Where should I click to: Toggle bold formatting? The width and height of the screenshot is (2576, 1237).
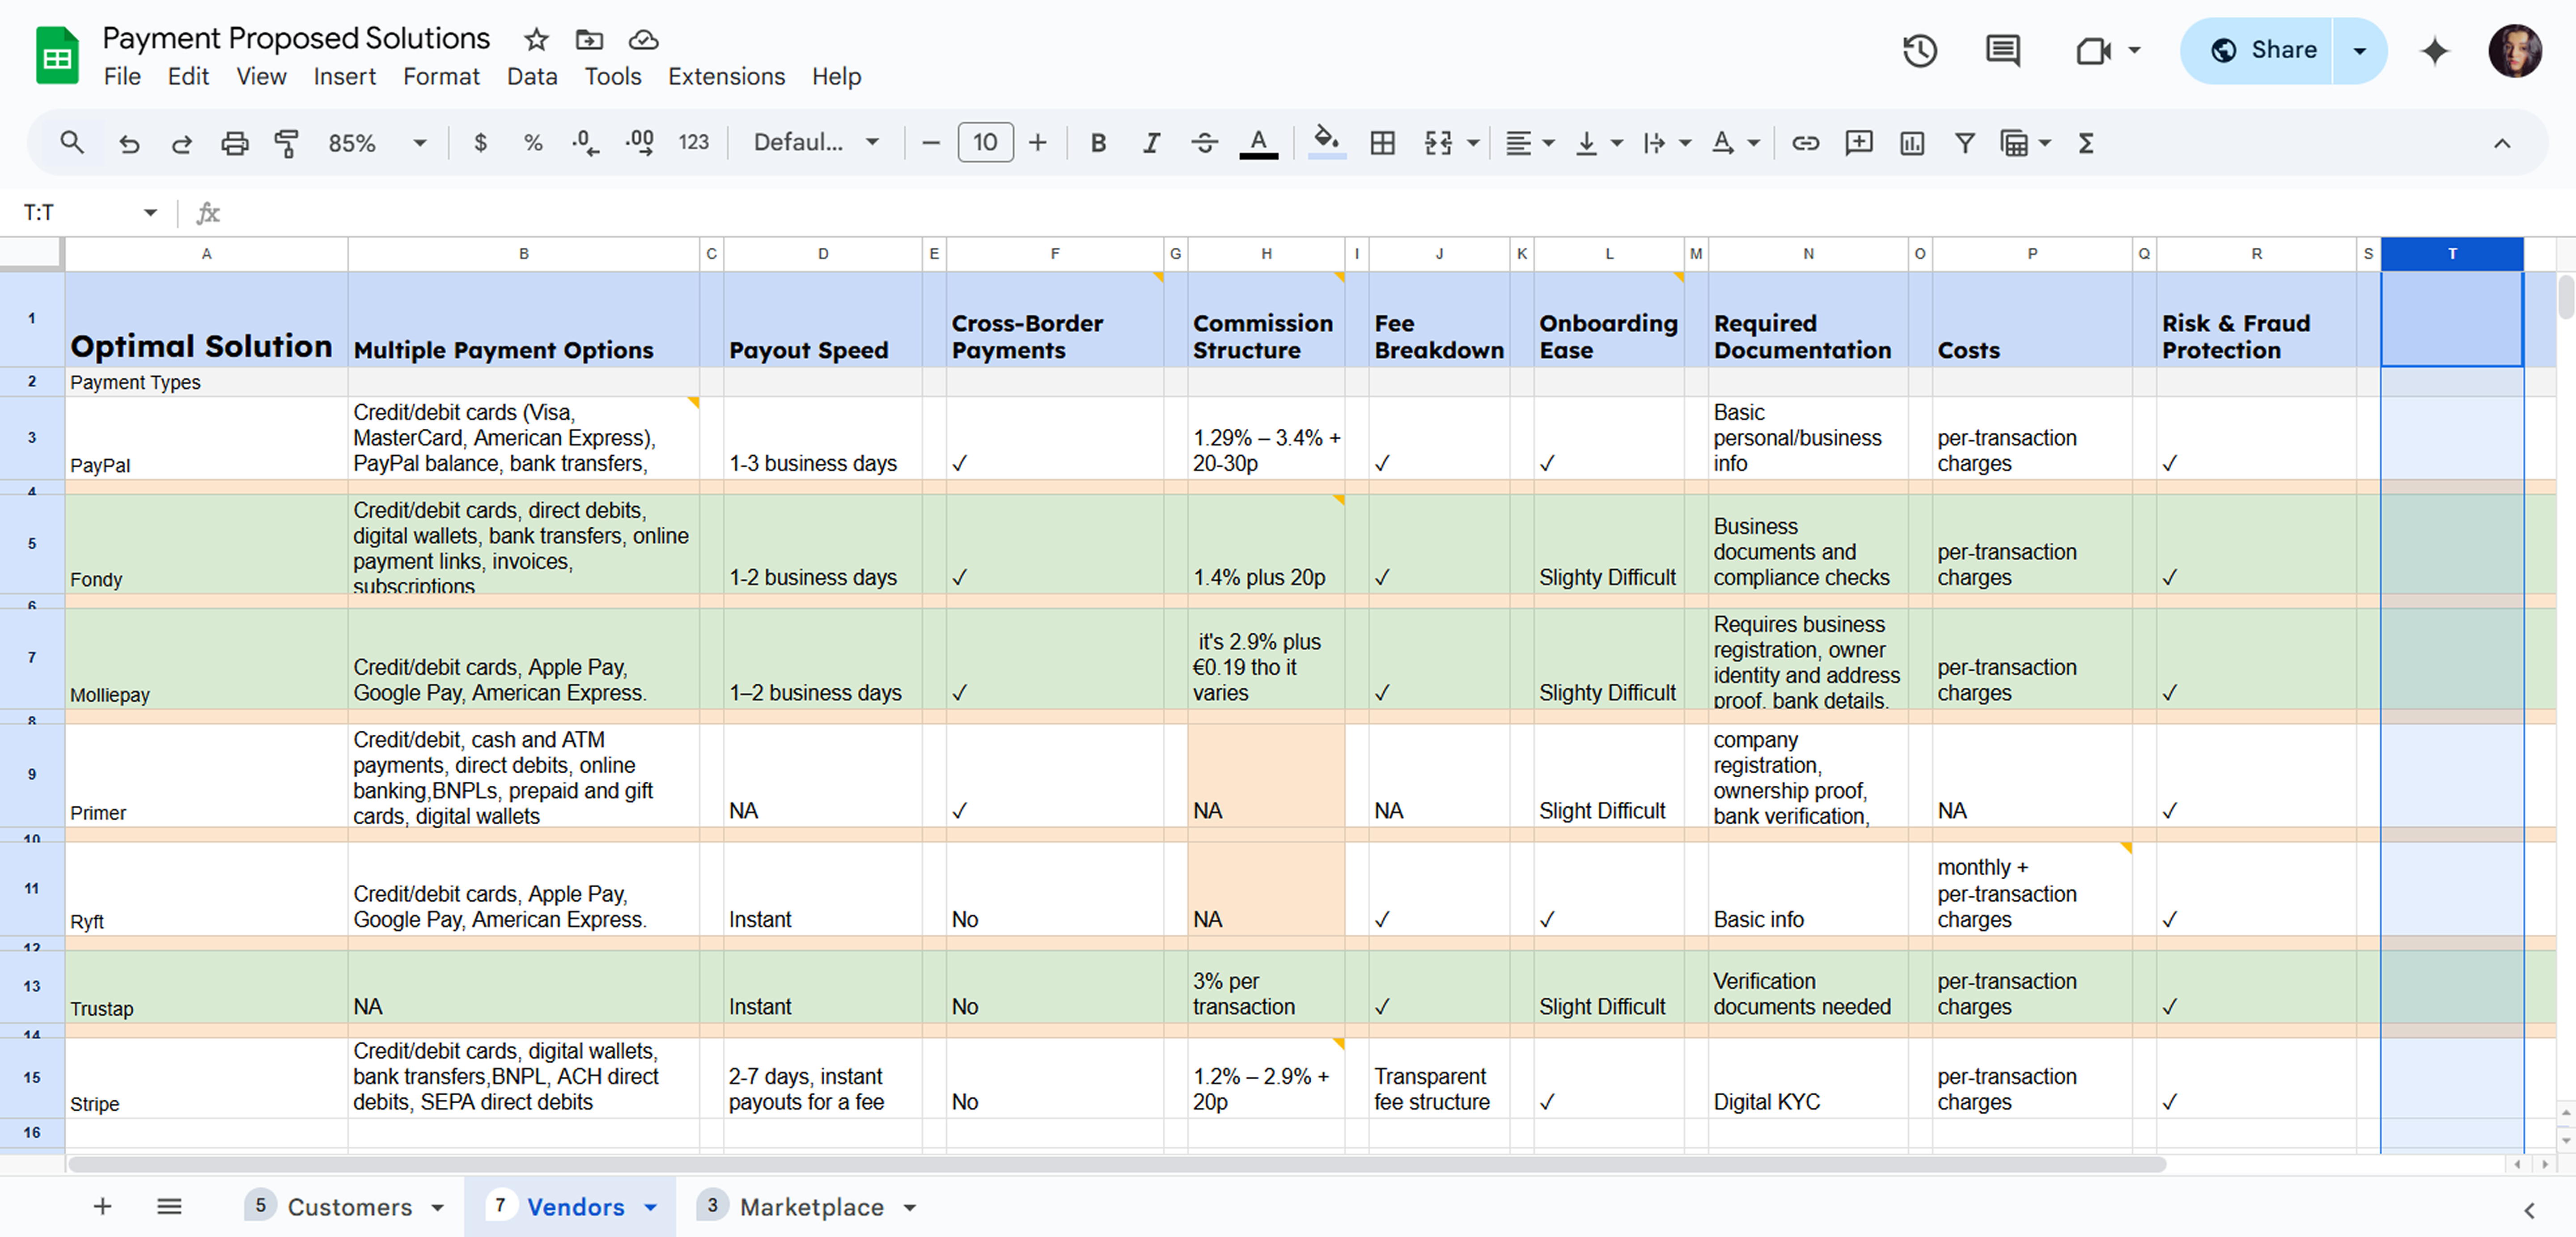[1098, 143]
